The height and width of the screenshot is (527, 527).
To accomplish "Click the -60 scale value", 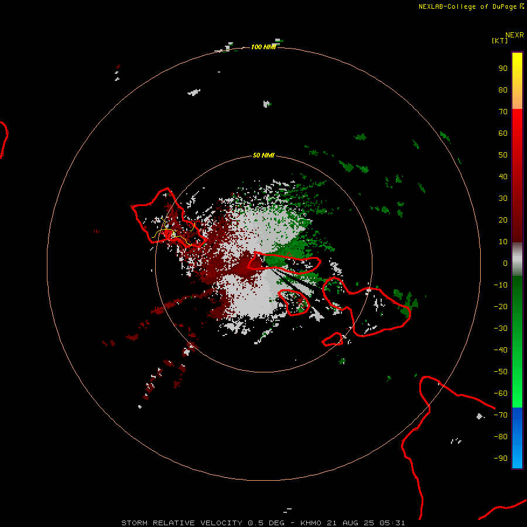I will [x=501, y=393].
